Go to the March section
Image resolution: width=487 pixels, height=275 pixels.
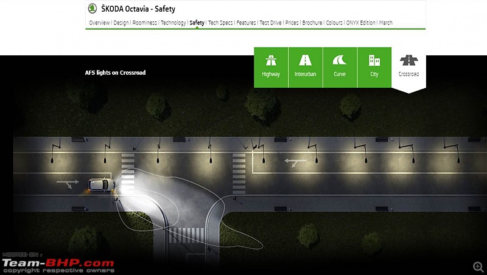pyautogui.click(x=386, y=23)
